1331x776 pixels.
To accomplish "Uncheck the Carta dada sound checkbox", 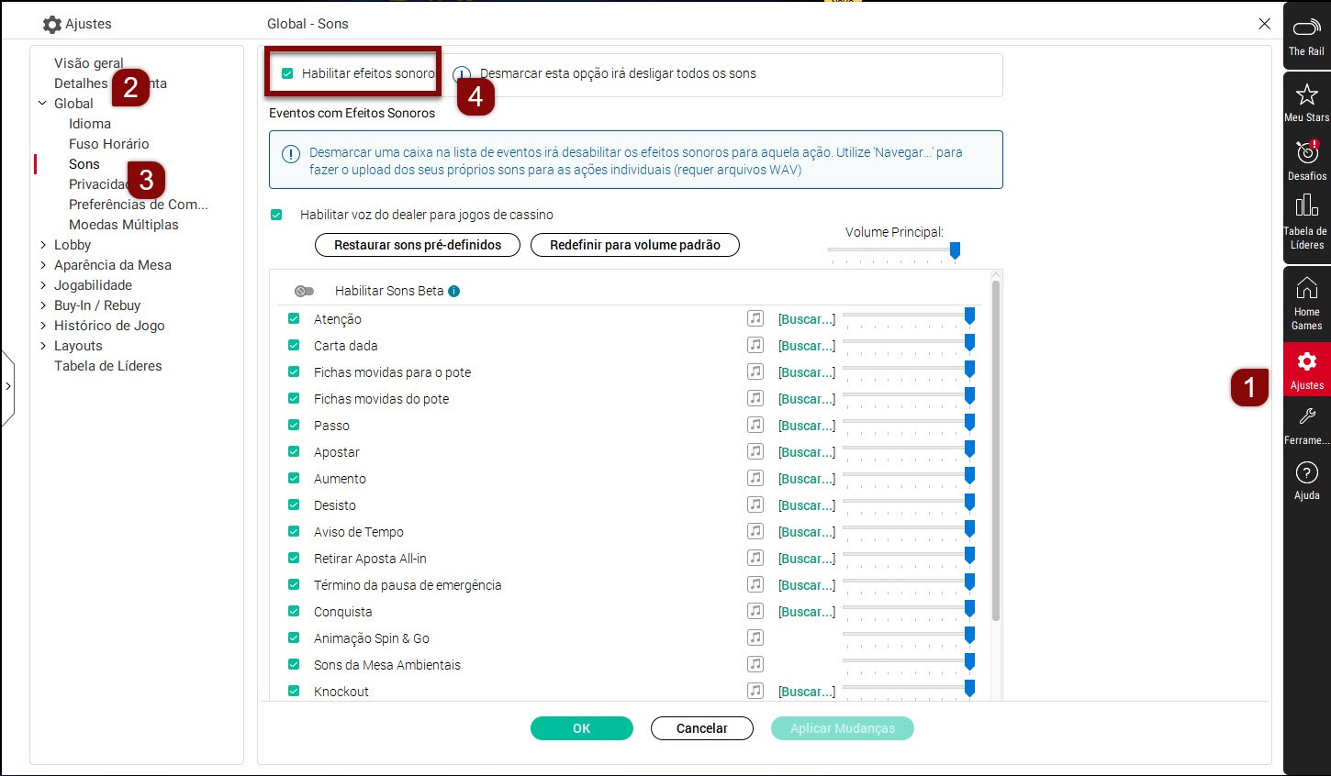I will tap(294, 346).
